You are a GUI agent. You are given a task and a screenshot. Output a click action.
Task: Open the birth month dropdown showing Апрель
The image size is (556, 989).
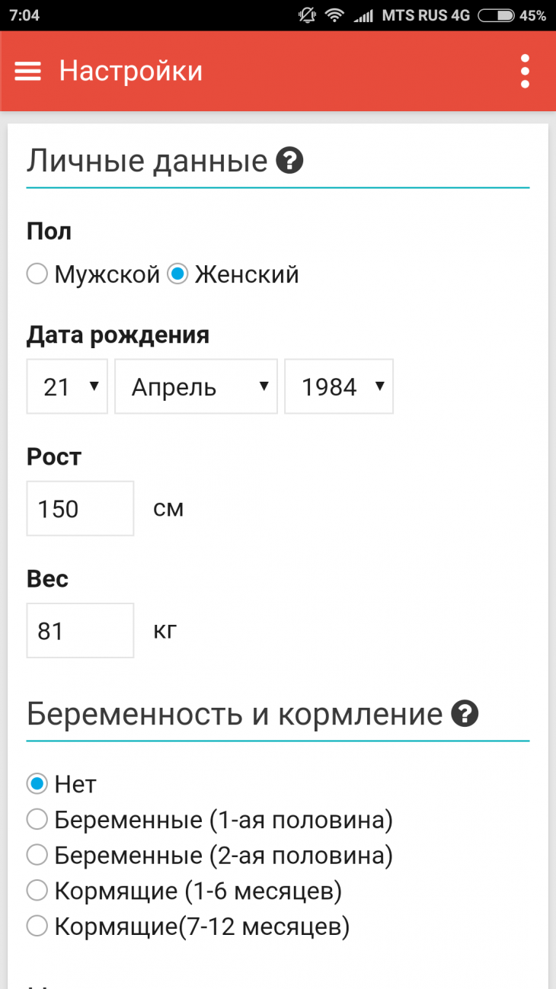[196, 387]
